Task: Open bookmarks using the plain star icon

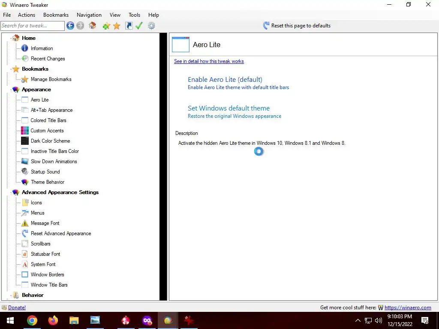Action: click(x=117, y=26)
